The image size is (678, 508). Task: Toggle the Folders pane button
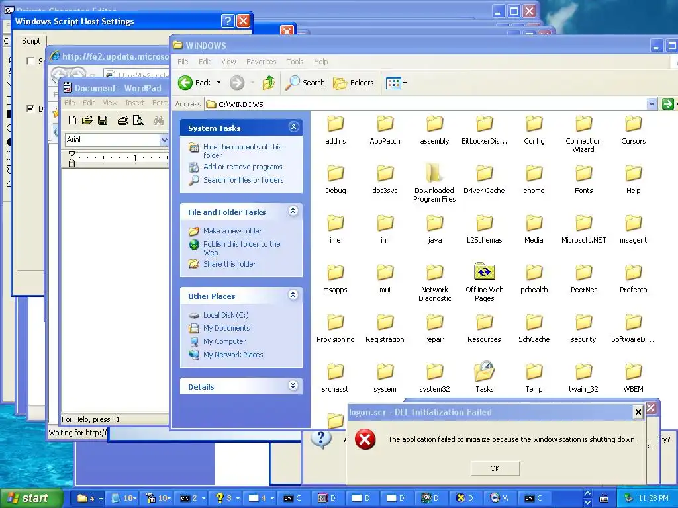point(354,83)
